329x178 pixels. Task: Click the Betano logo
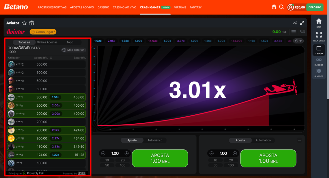(16, 7)
